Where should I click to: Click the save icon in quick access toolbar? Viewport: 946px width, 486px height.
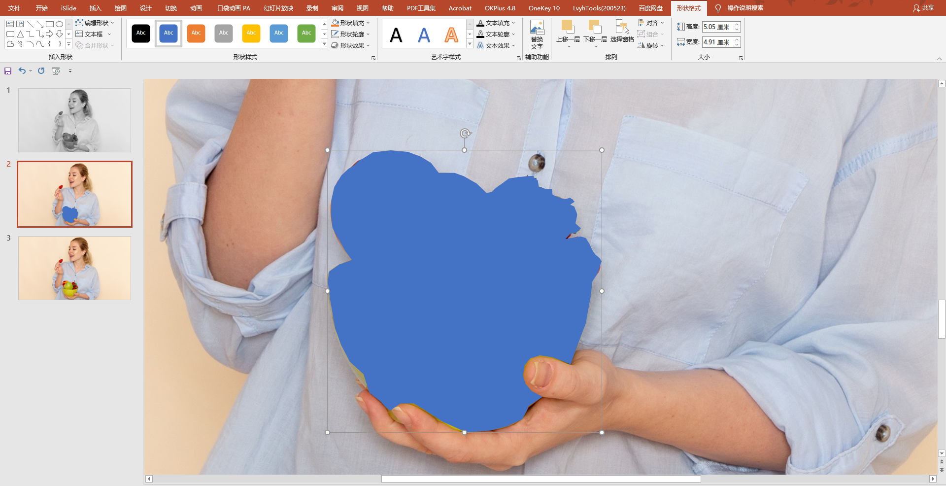[8, 71]
